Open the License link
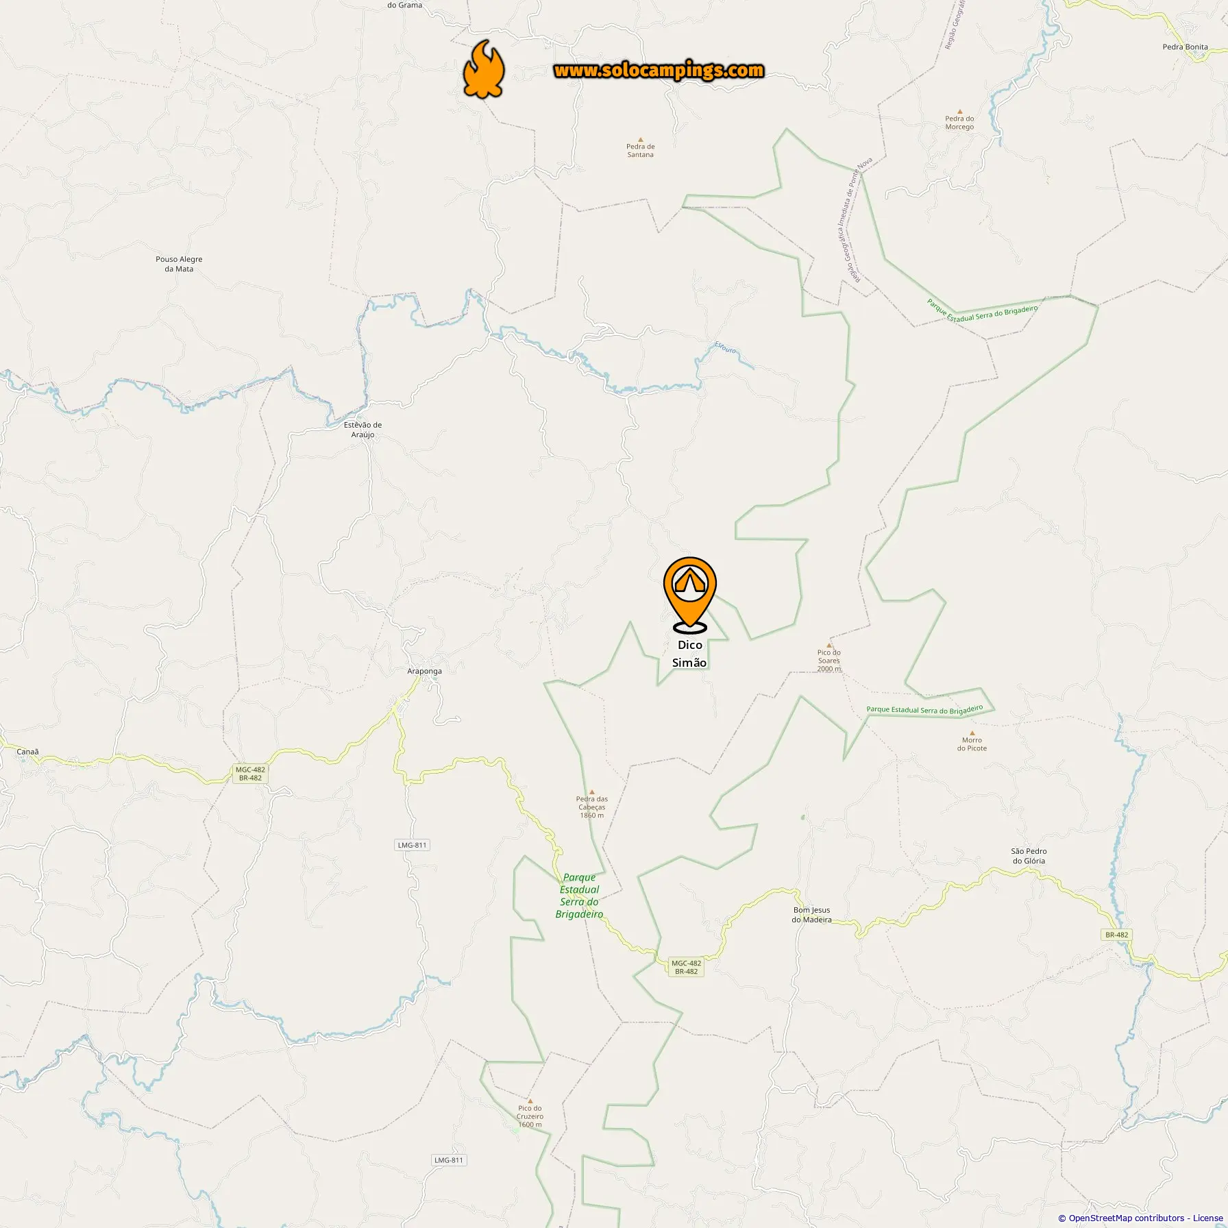The height and width of the screenshot is (1228, 1228). pyautogui.click(x=1207, y=1218)
